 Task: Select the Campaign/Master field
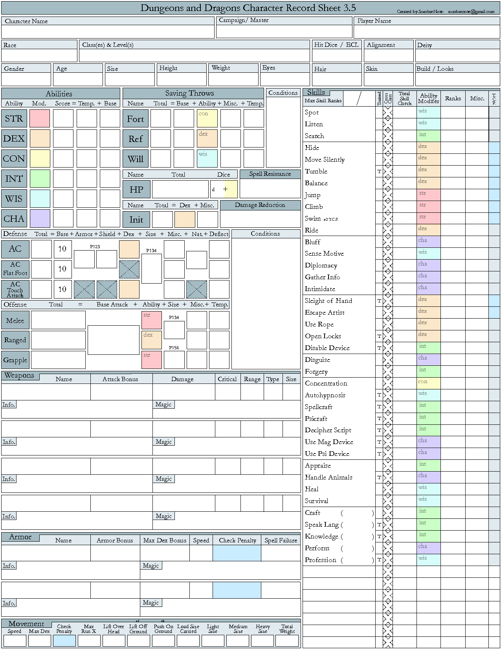[284, 31]
